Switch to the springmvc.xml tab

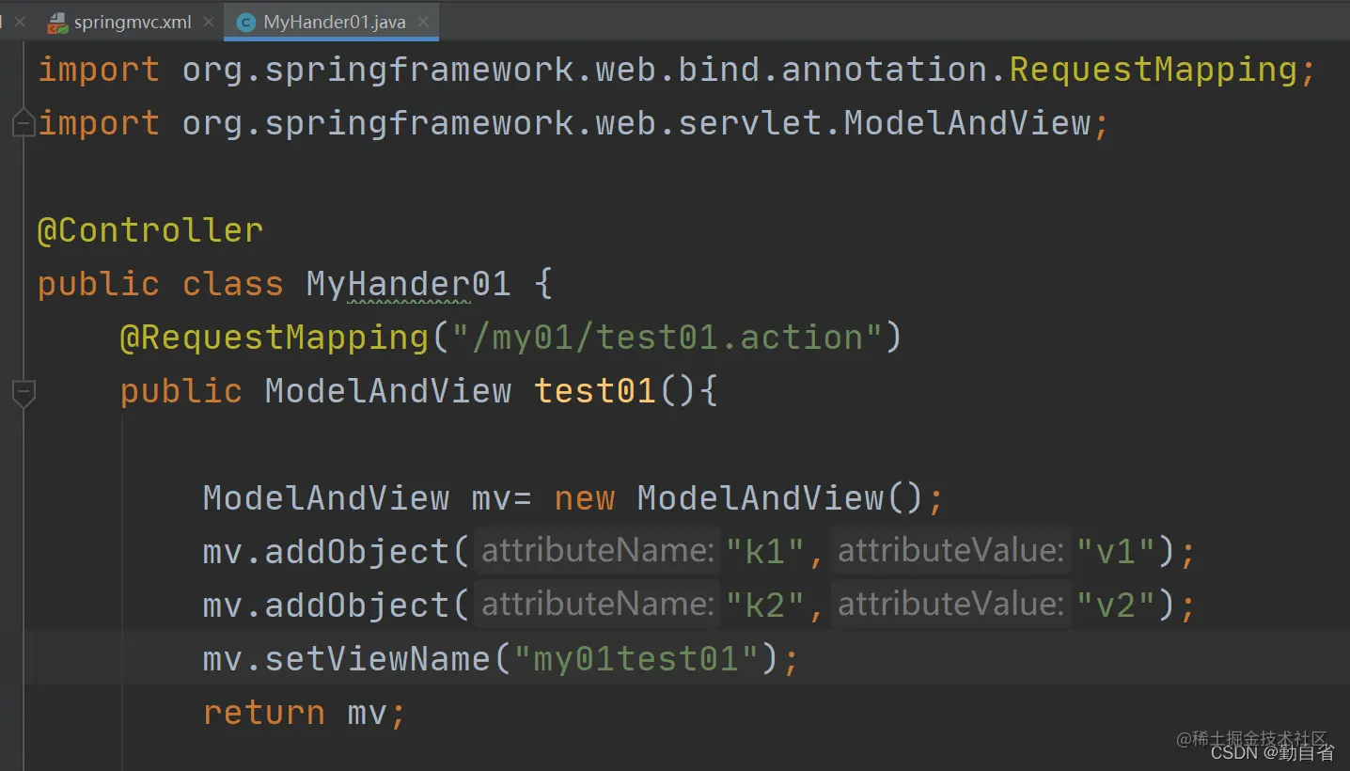point(131,22)
